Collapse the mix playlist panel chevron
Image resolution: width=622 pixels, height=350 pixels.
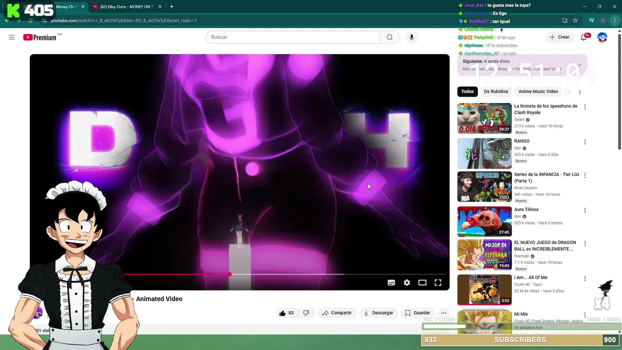click(579, 65)
